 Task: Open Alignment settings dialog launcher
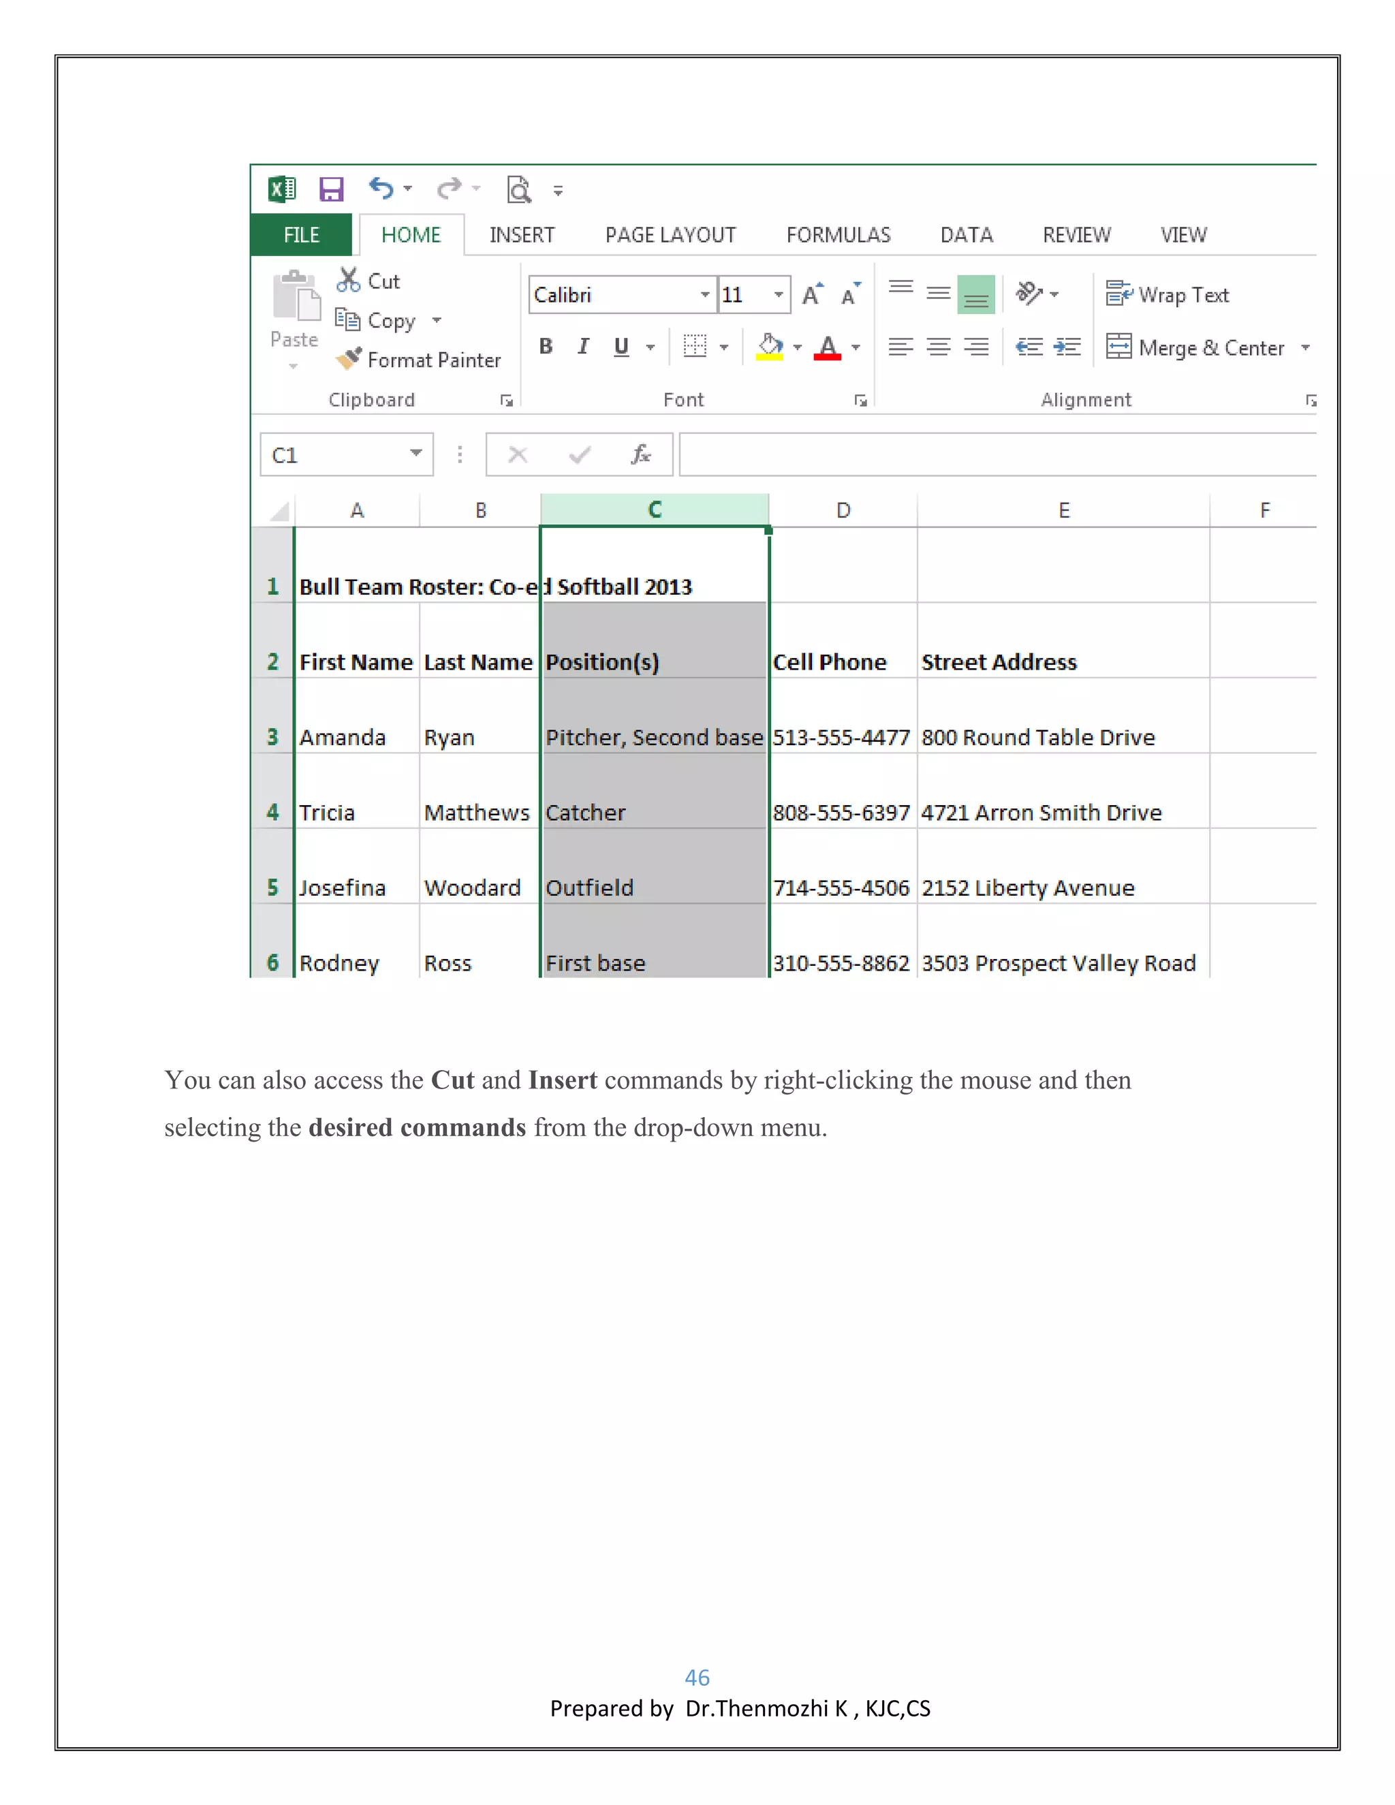click(1311, 401)
